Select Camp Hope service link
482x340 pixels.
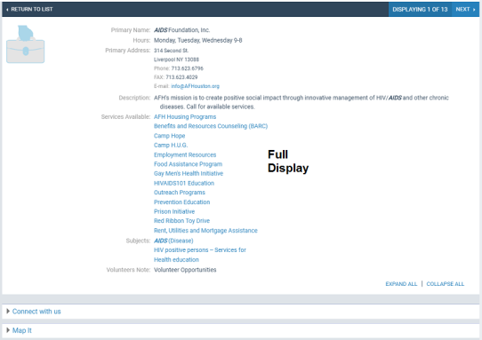169,136
